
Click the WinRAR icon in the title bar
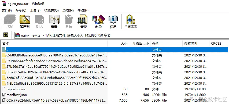(x=4, y=3)
